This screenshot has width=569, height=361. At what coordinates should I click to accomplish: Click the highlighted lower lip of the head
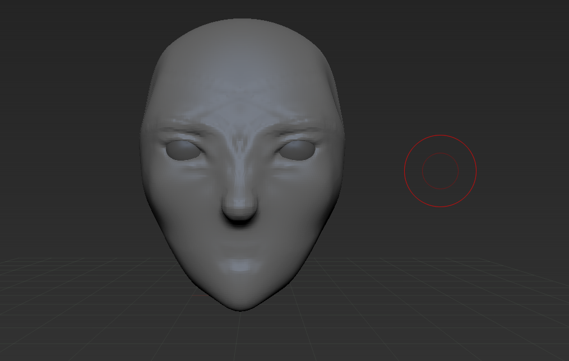point(240,266)
